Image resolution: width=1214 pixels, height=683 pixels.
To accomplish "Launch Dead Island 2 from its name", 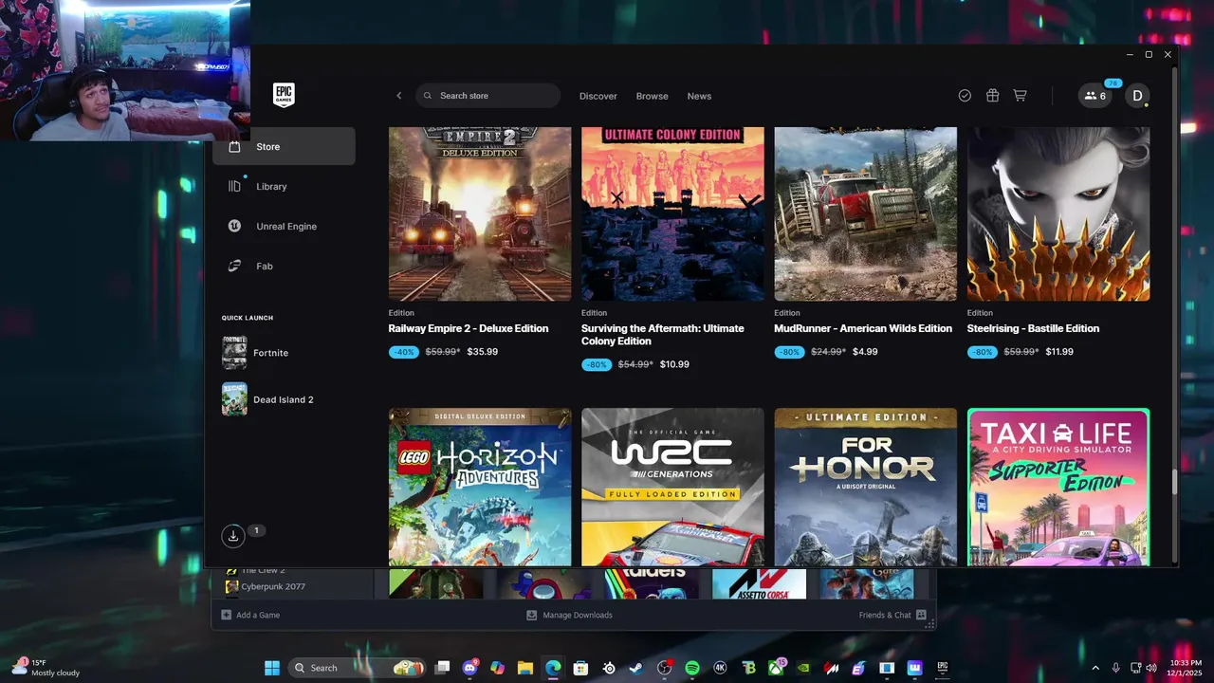I will pyautogui.click(x=283, y=399).
